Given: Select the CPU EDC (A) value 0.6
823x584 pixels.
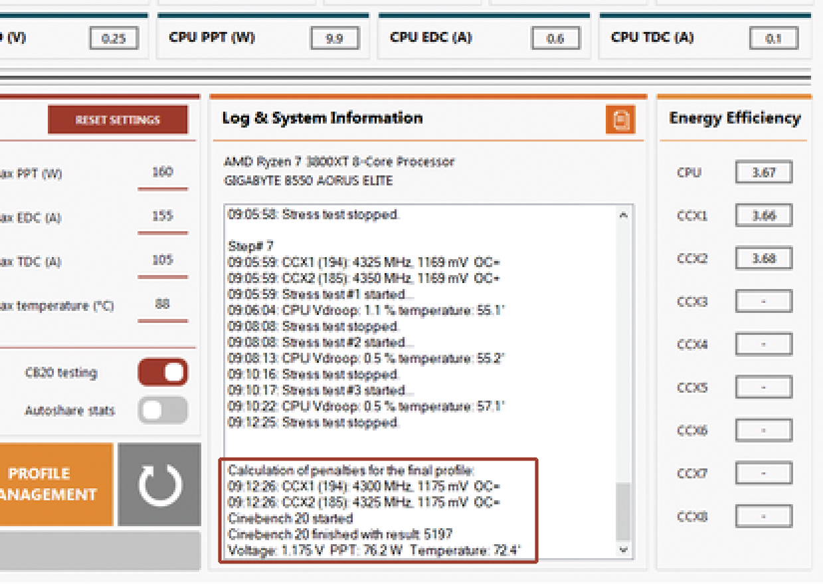Looking at the screenshot, I should pyautogui.click(x=555, y=39).
